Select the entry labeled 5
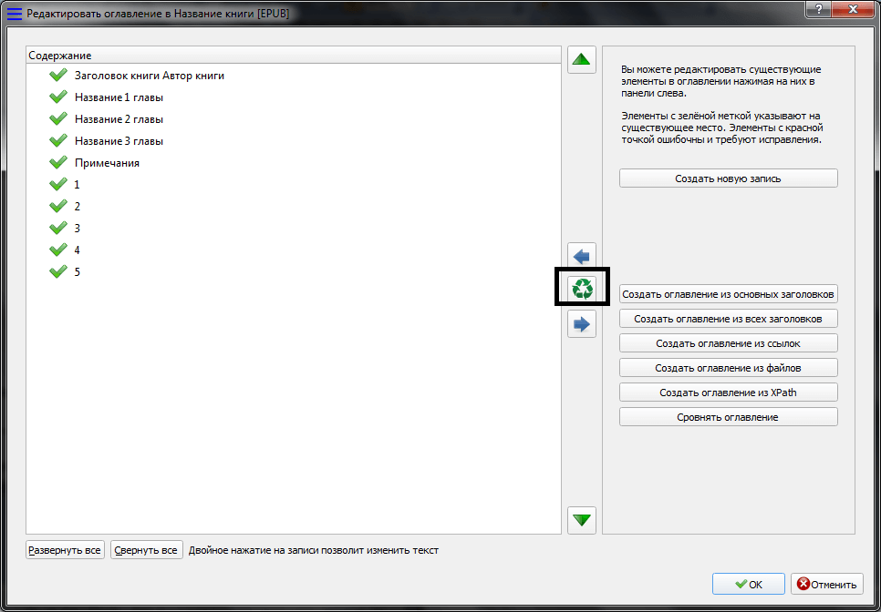 pyautogui.click(x=77, y=272)
